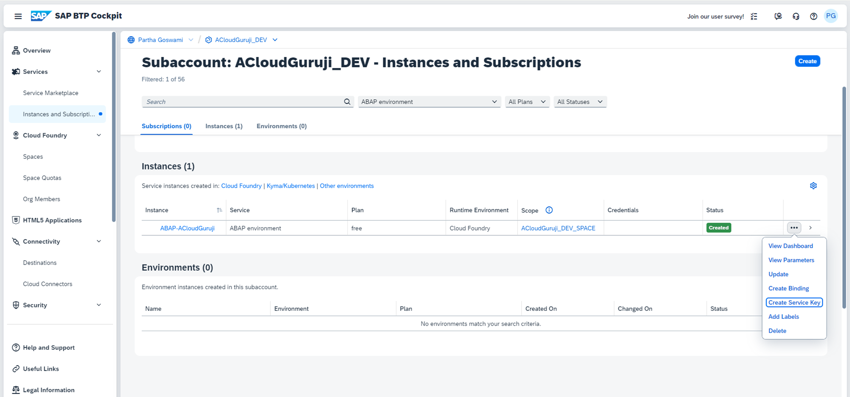The height and width of the screenshot is (397, 850).
Task: Open the ABAP-ACloudGuruji instance link
Action: pos(187,228)
